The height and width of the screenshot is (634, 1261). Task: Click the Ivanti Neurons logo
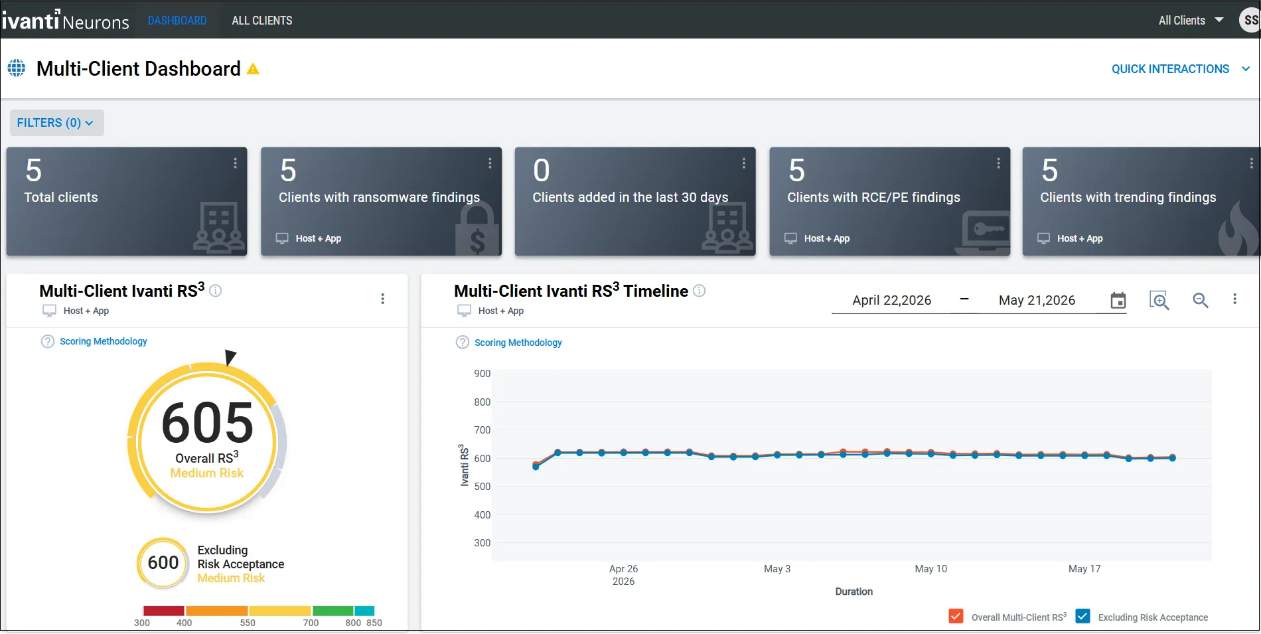[x=65, y=21]
